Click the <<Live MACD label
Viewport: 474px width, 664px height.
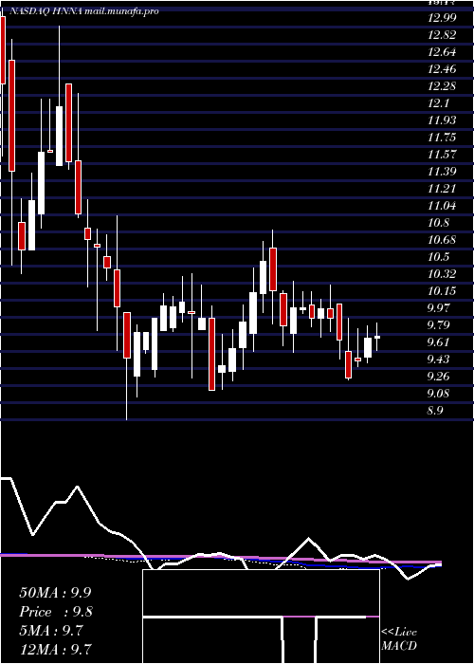coord(399,639)
